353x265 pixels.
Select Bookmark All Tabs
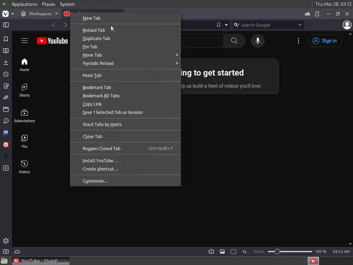click(x=125, y=96)
